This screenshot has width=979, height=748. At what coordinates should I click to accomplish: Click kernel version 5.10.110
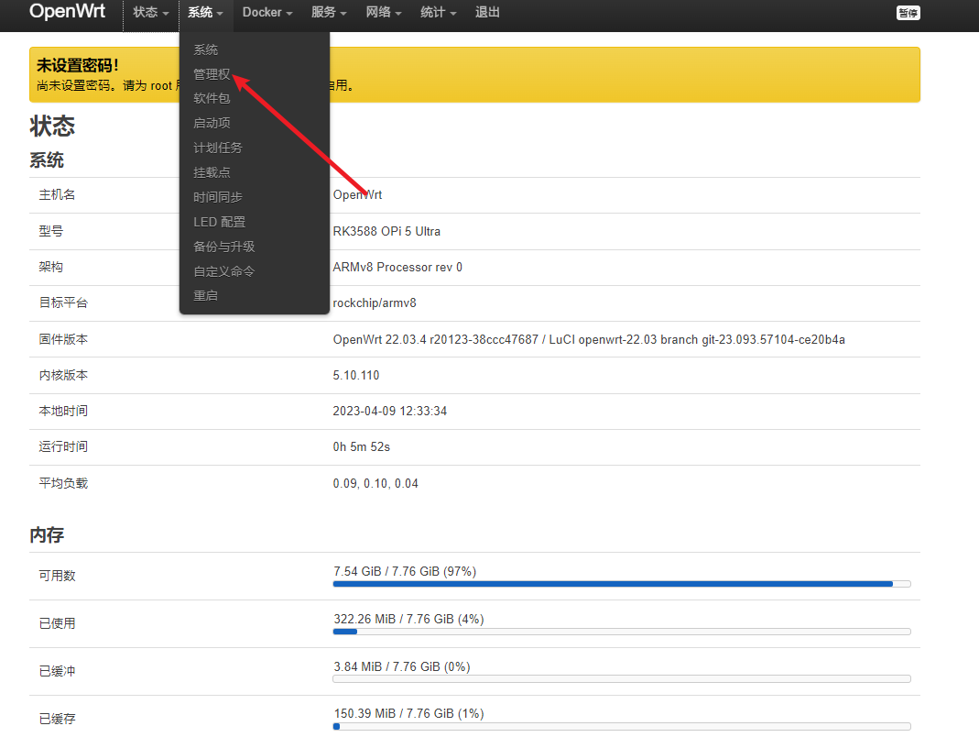point(356,375)
